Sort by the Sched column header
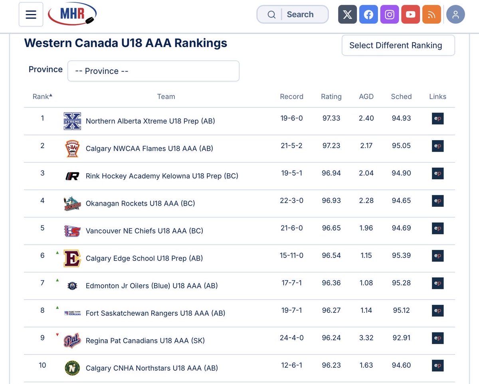 401,97
